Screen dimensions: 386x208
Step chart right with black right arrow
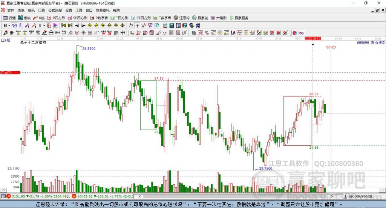click(83, 26)
